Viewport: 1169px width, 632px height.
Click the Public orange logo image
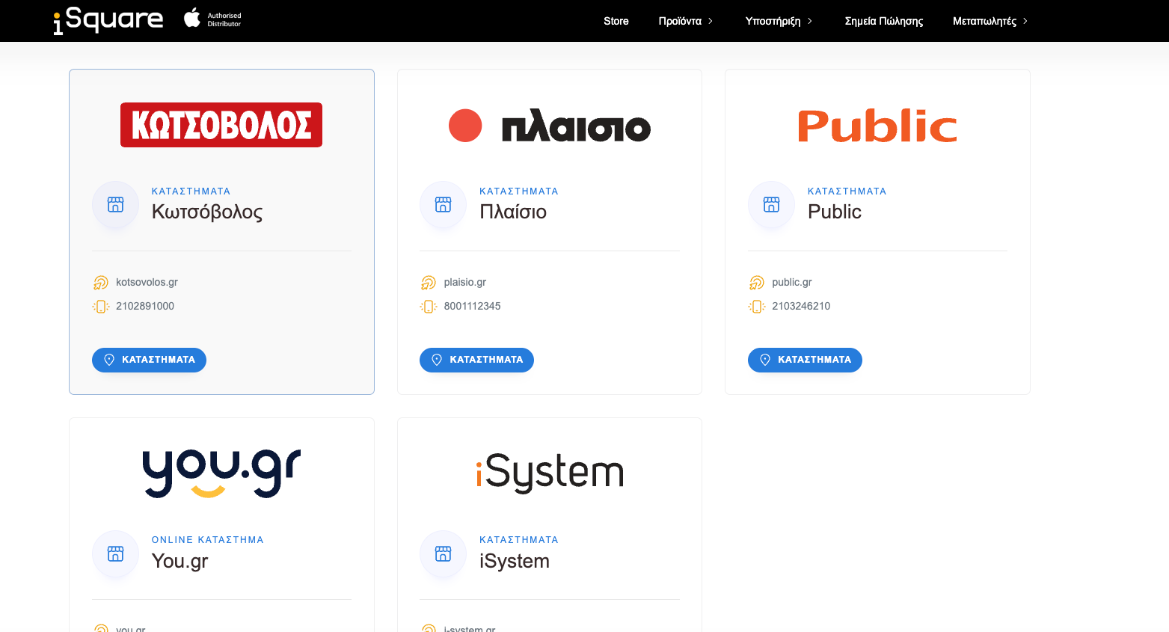pos(877,126)
